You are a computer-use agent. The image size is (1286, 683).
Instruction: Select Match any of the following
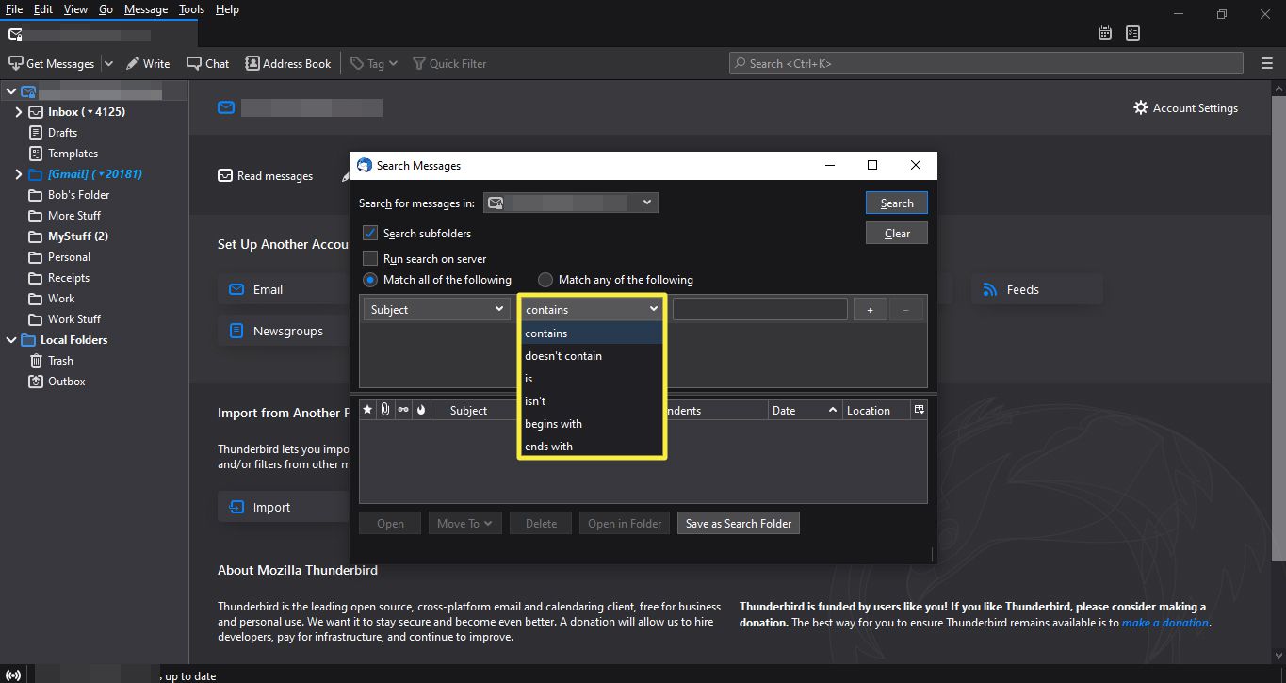point(545,280)
